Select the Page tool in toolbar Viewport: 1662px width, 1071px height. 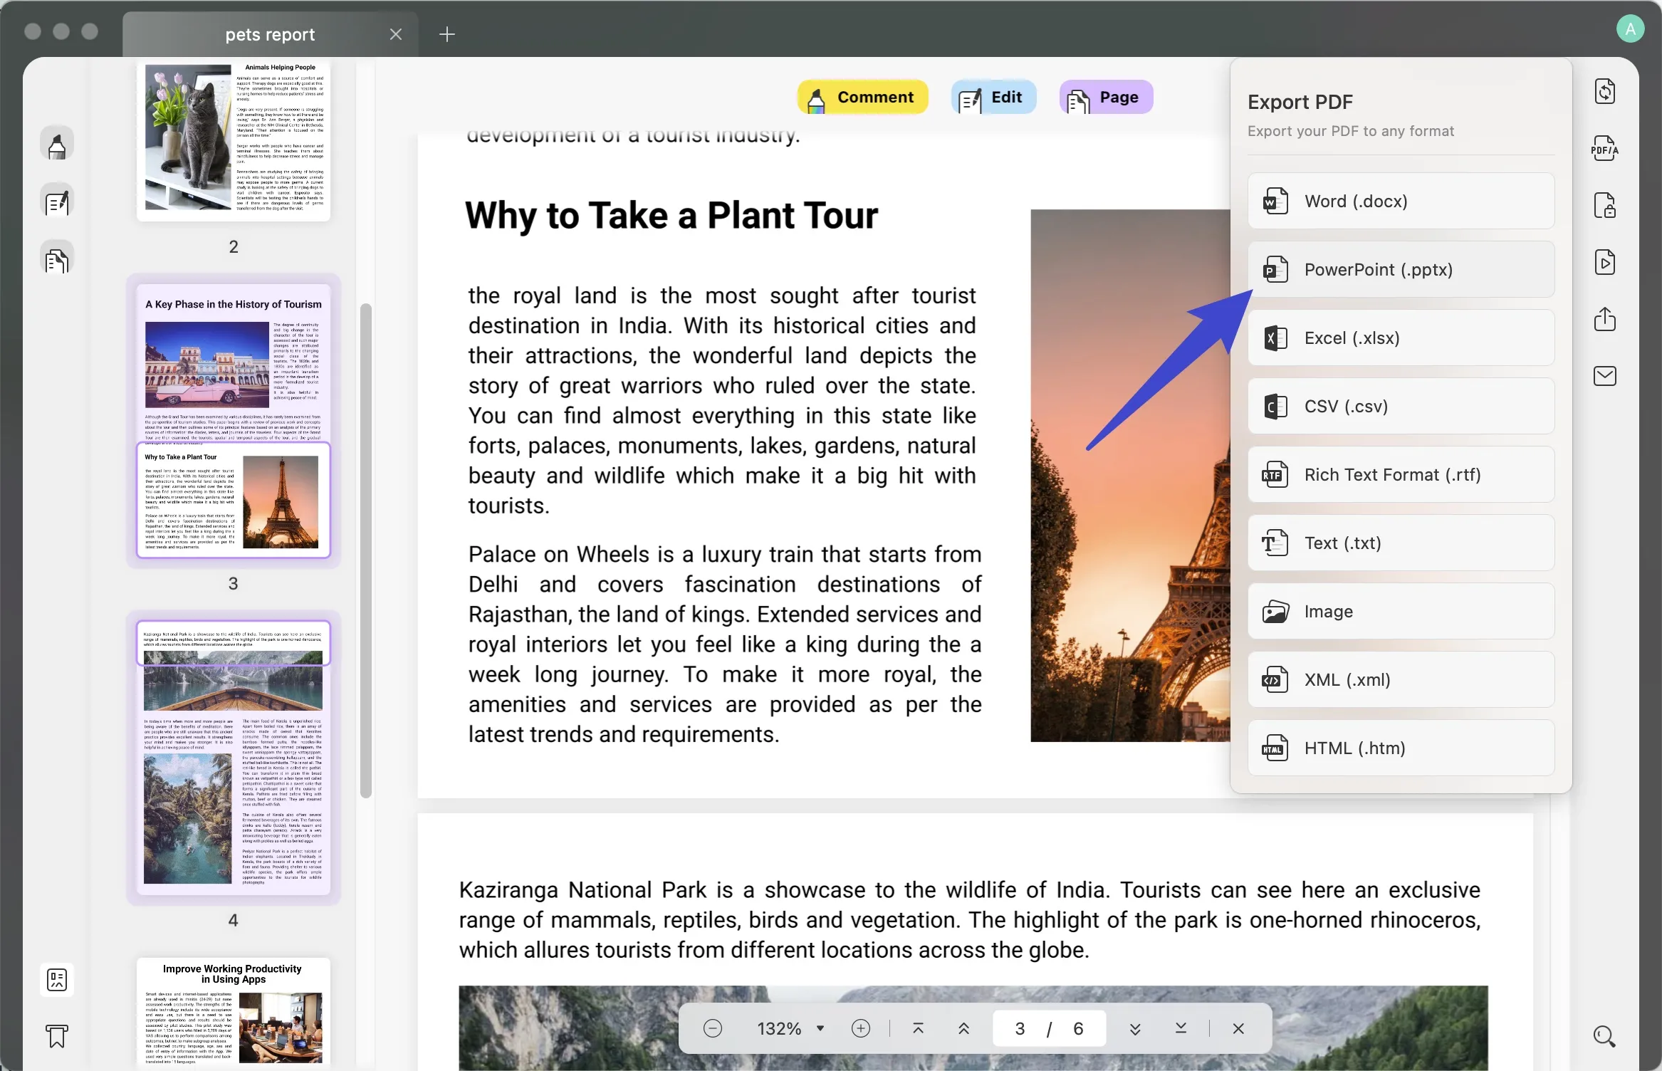(1102, 97)
